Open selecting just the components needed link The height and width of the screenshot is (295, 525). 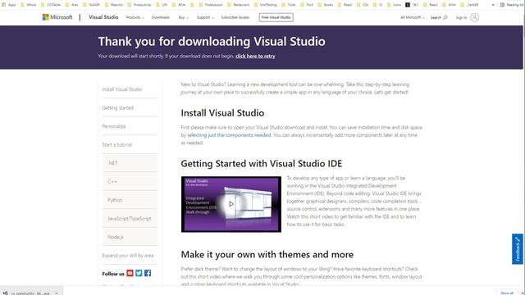pyautogui.click(x=229, y=135)
